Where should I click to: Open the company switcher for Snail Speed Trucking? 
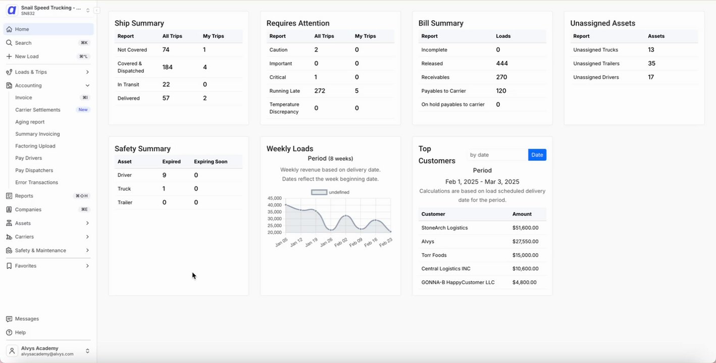coord(88,11)
